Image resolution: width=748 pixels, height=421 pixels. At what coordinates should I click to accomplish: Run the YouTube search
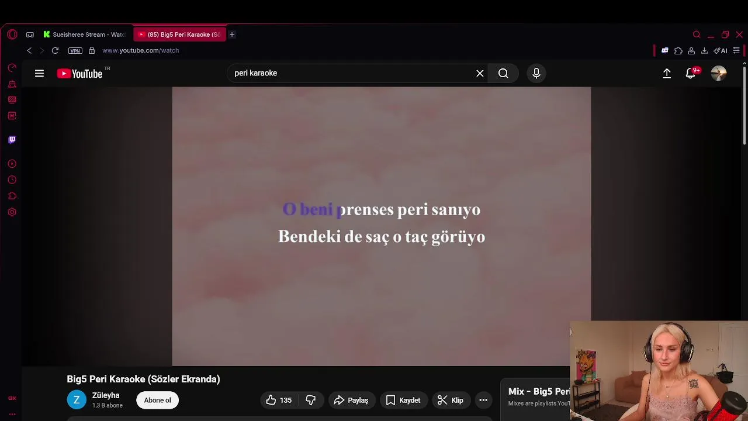point(503,73)
